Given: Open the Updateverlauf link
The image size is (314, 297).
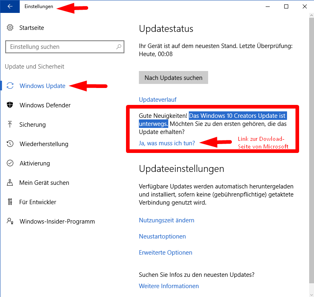Looking at the screenshot, I should (158, 100).
